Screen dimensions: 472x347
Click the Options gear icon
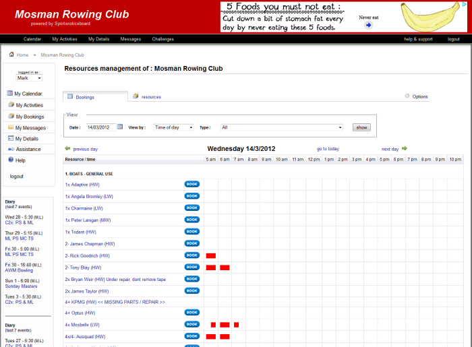[407, 96]
